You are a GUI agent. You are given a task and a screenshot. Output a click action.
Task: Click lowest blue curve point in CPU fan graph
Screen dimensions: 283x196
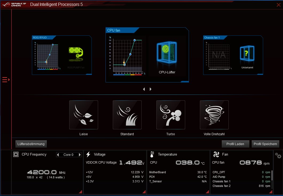125,65
